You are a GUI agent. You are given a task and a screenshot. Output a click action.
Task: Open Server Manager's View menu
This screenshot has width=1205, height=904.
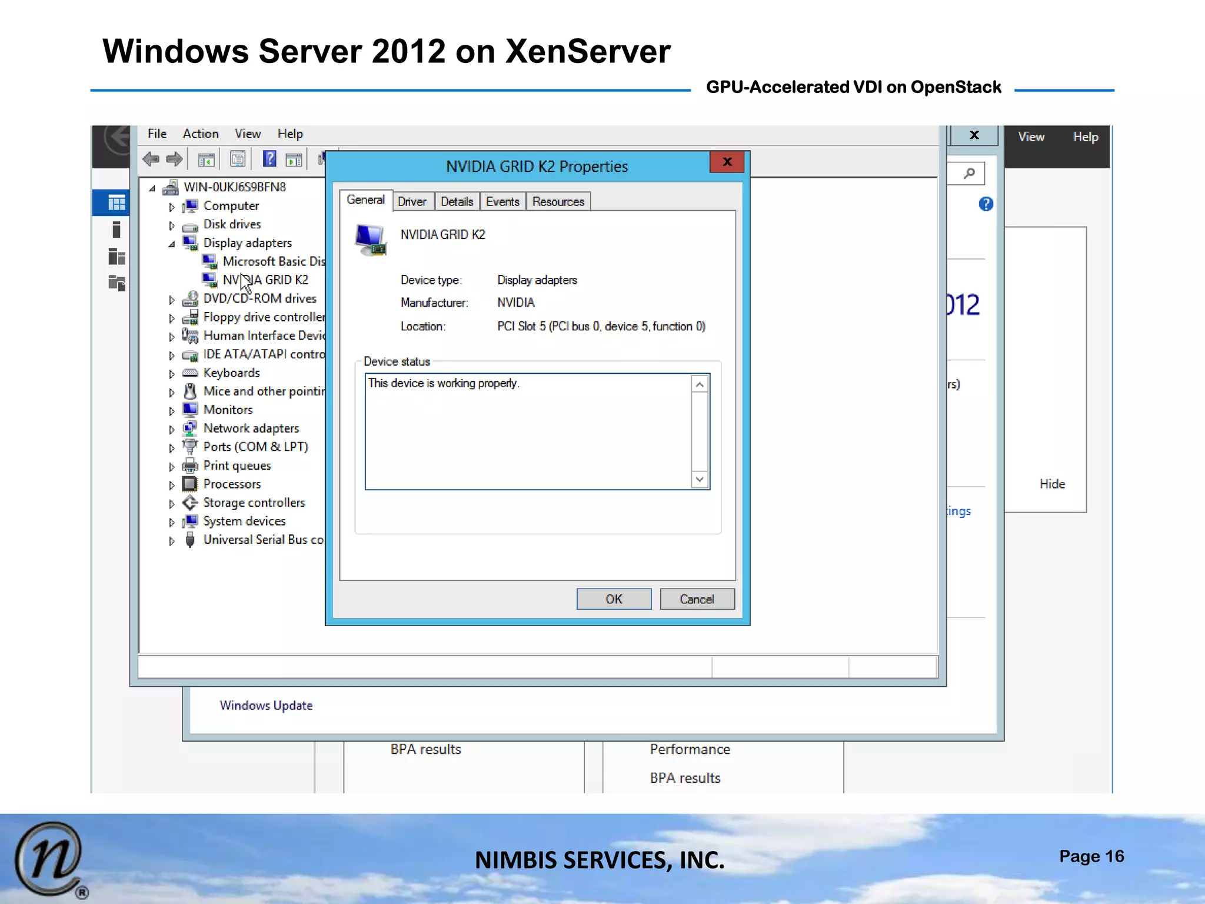pos(1031,137)
